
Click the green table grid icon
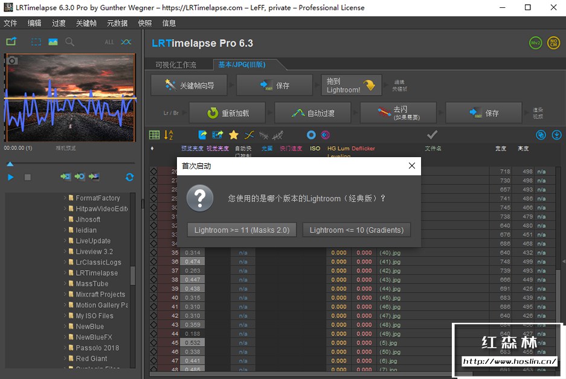(154, 135)
